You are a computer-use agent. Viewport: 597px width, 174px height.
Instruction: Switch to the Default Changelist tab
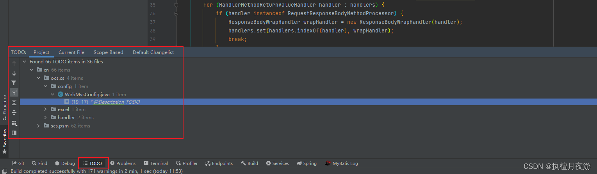153,52
